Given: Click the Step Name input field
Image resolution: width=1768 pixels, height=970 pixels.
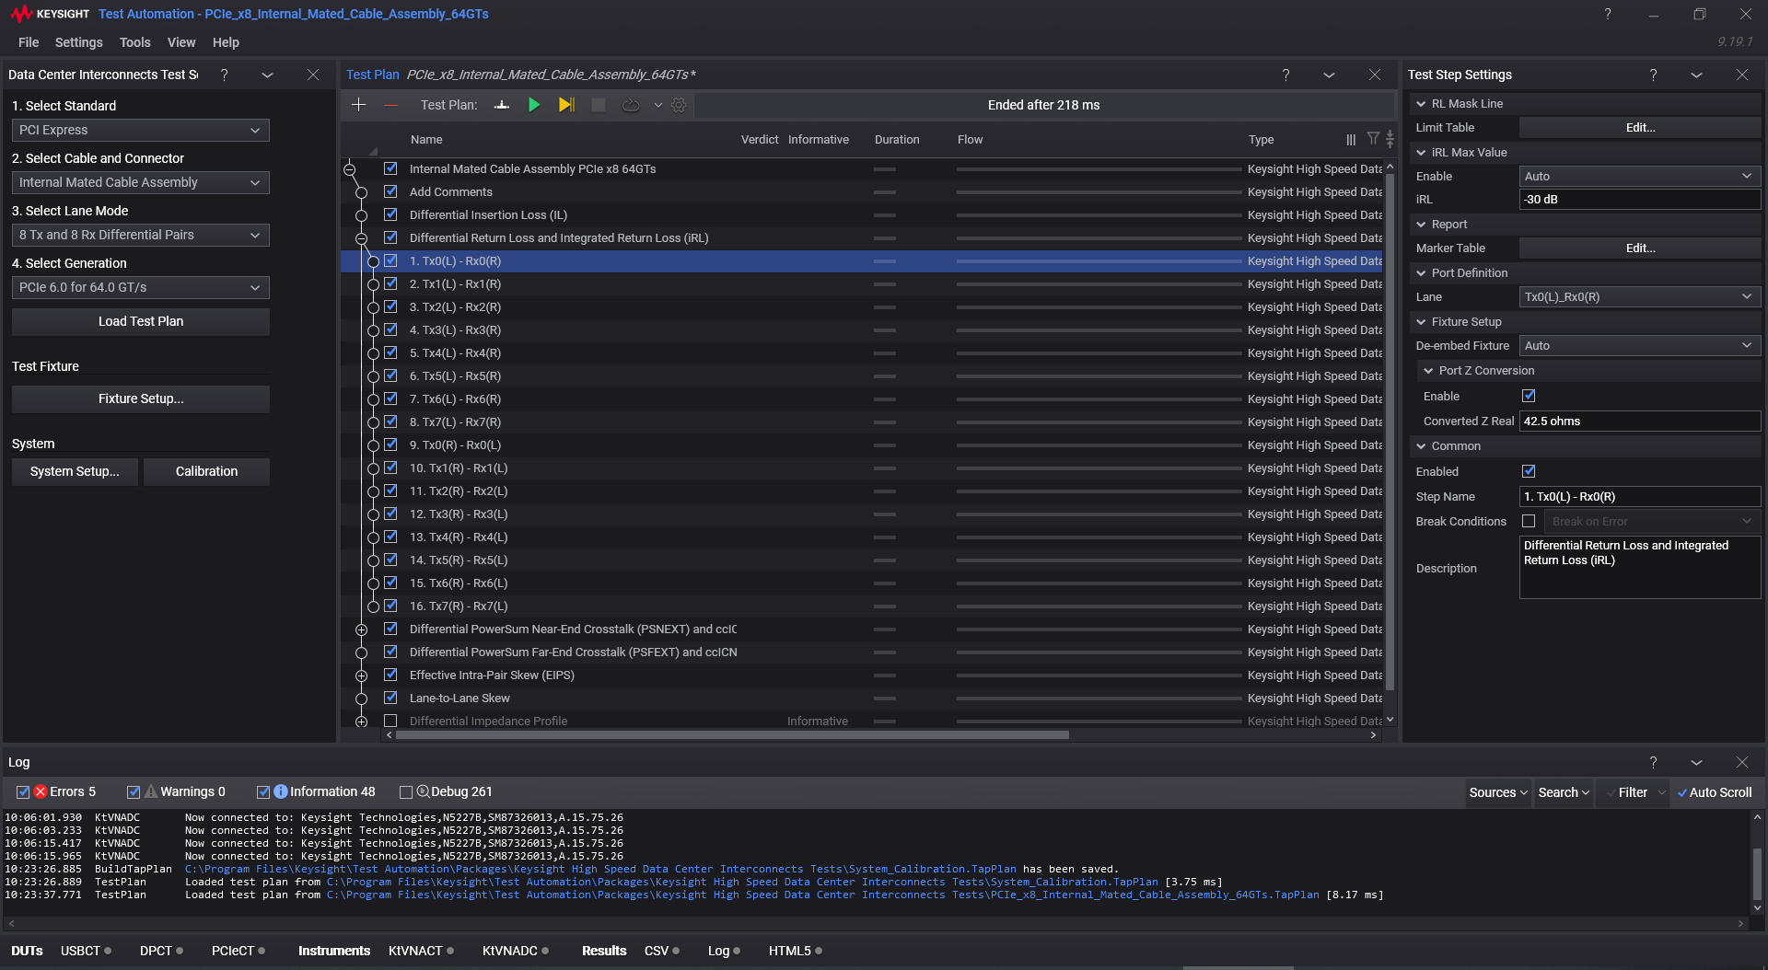Looking at the screenshot, I should (x=1639, y=496).
